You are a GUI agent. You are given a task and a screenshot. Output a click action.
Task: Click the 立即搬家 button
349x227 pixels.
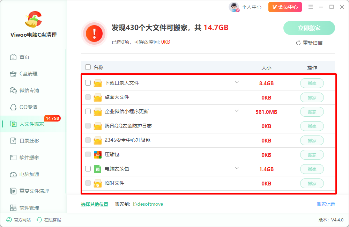tap(309, 28)
